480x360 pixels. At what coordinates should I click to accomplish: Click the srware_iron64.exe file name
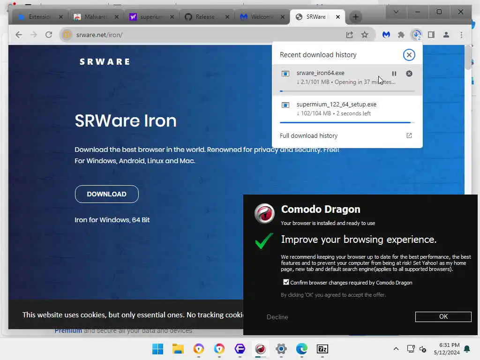[320, 73]
